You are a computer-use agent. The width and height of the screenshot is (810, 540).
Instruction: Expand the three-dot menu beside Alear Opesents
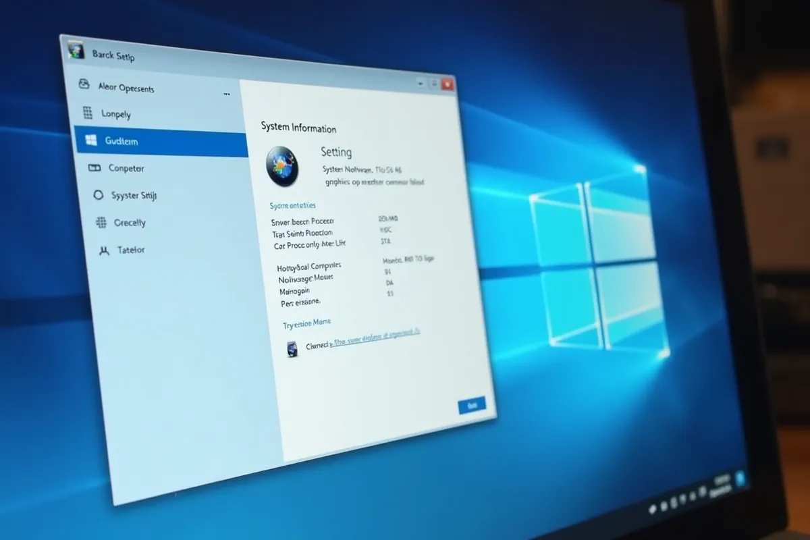[227, 94]
